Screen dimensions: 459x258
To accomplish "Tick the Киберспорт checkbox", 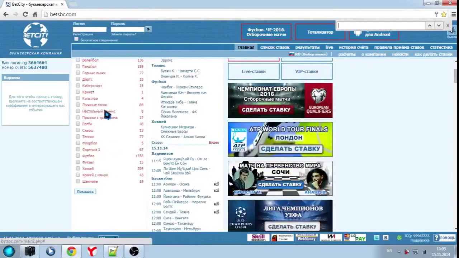I will point(78,86).
